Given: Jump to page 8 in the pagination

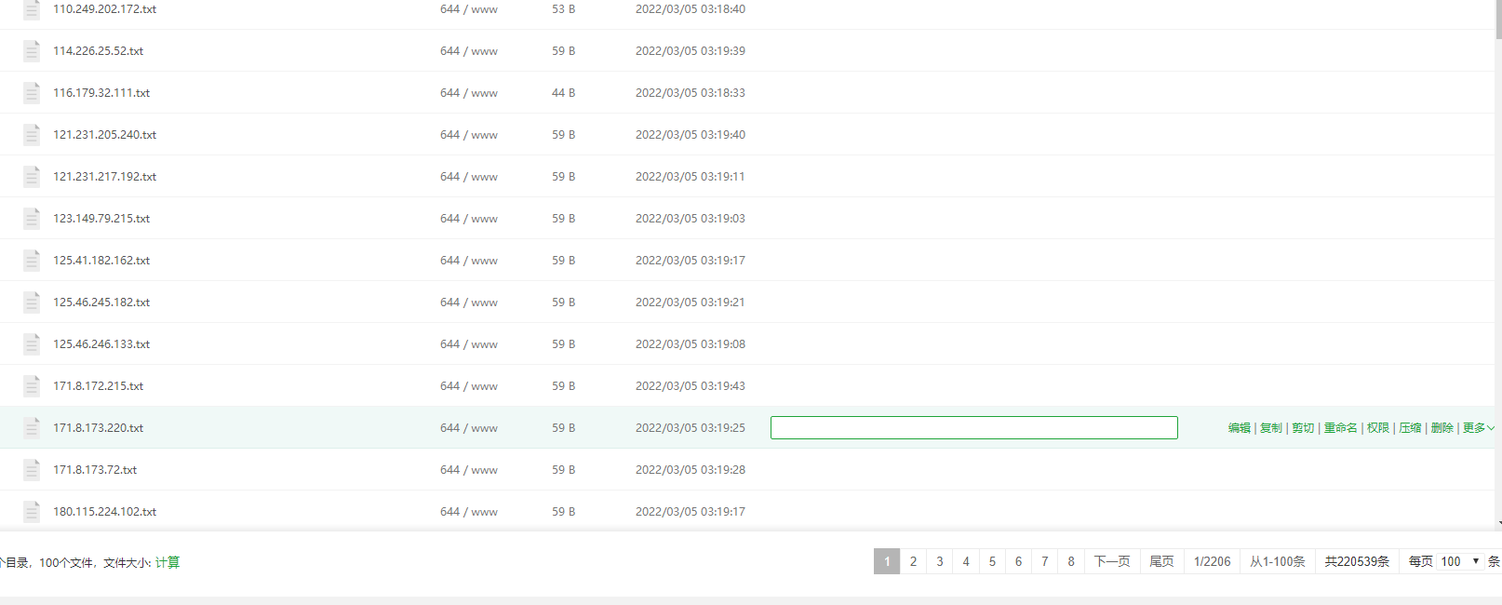Looking at the screenshot, I should pyautogui.click(x=1071, y=561).
